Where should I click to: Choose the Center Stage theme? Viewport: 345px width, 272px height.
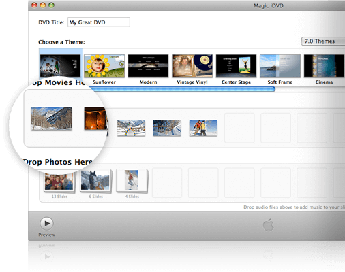click(236, 66)
